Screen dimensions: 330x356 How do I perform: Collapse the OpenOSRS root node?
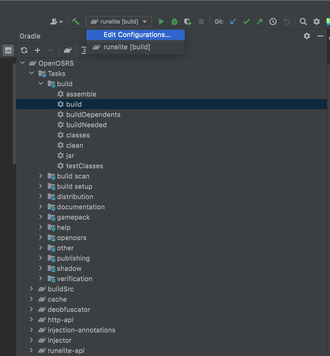point(23,63)
